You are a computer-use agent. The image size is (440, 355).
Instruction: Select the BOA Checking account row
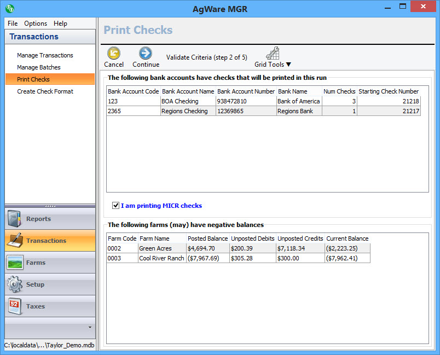click(x=180, y=101)
